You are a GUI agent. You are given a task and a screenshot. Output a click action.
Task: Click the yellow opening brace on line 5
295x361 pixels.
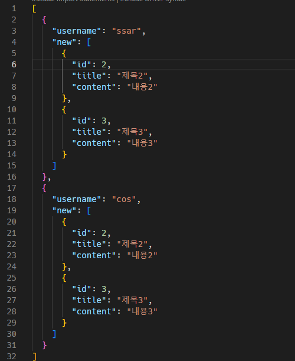(64, 53)
